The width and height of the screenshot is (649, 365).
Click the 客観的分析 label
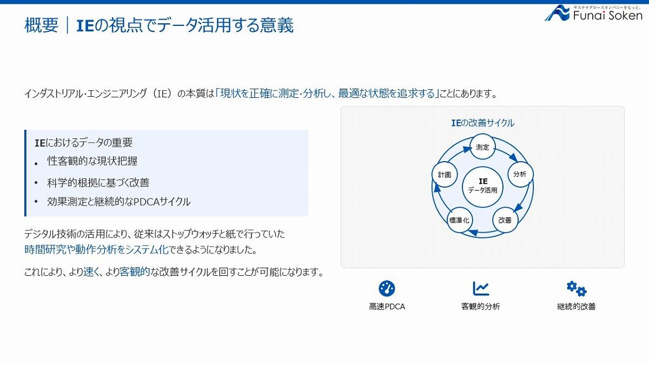coord(480,307)
